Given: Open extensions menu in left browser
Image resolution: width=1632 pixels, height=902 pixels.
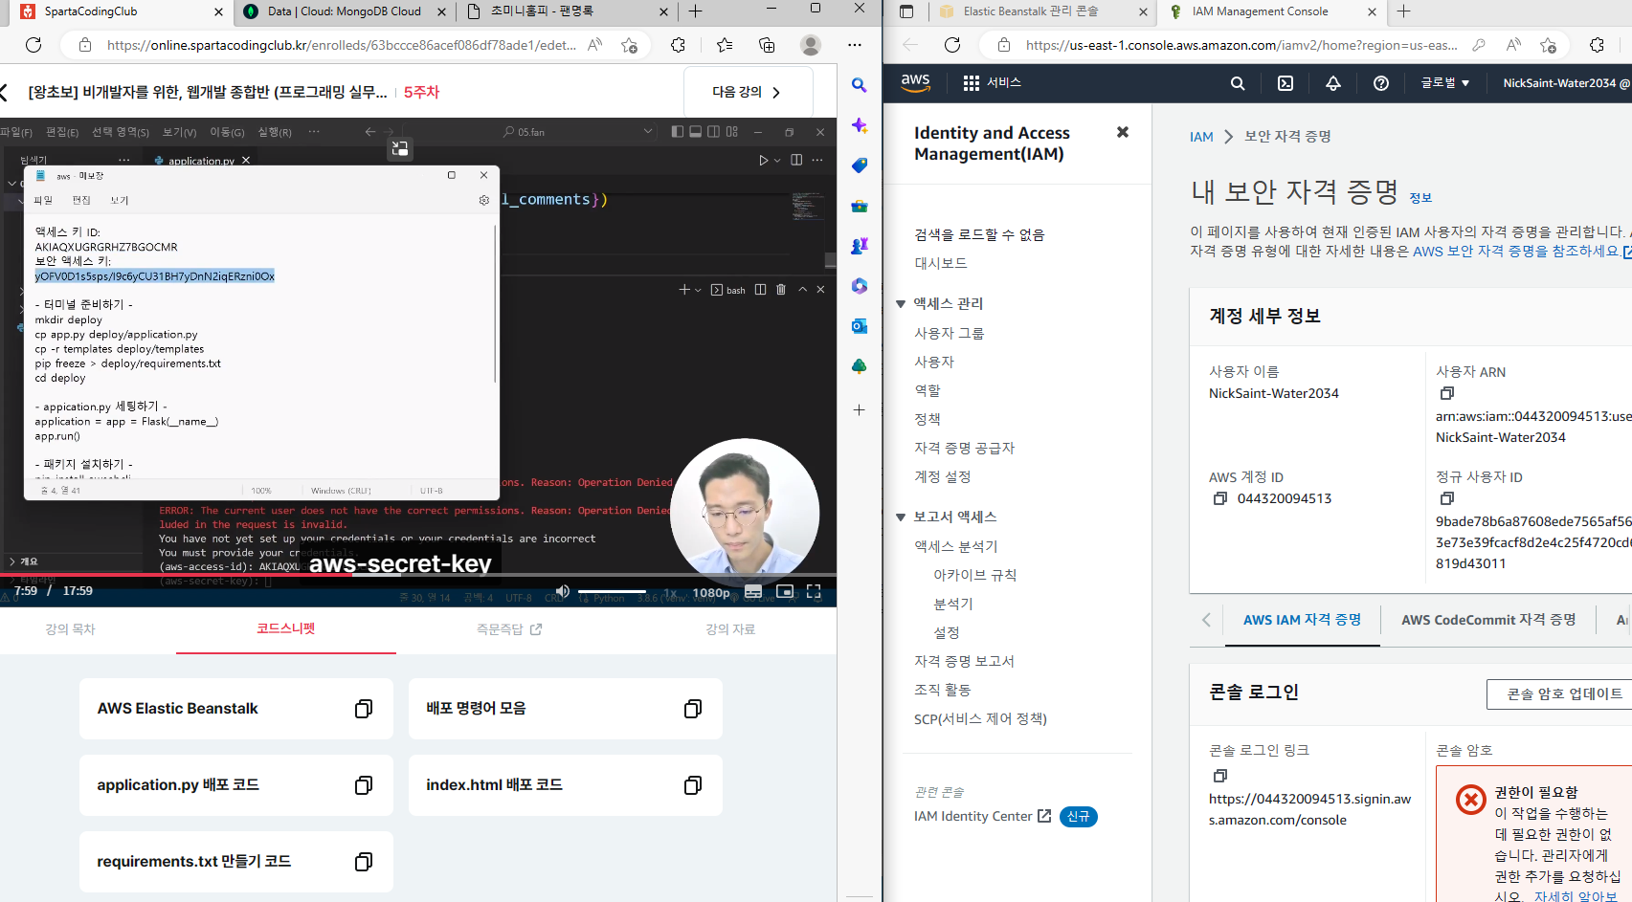Looking at the screenshot, I should click(678, 45).
